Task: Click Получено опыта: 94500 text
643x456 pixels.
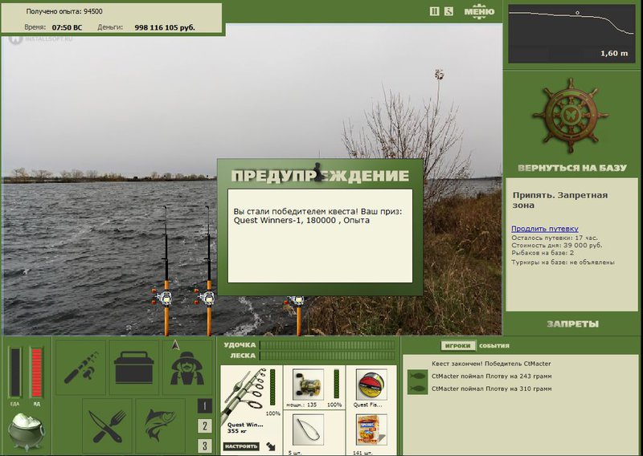Action: tap(64, 11)
